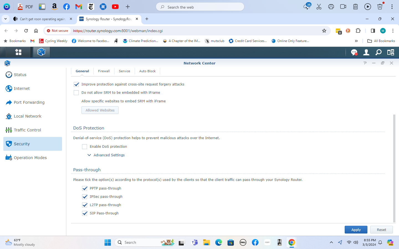Open the All Bookmarks folder
399x249 pixels.
[381, 41]
